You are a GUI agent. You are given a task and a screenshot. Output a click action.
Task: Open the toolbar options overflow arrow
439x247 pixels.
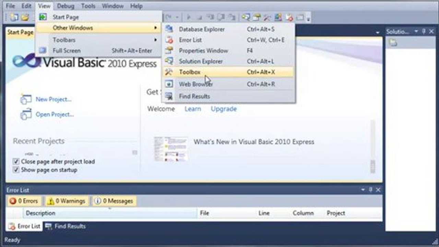pos(308,18)
